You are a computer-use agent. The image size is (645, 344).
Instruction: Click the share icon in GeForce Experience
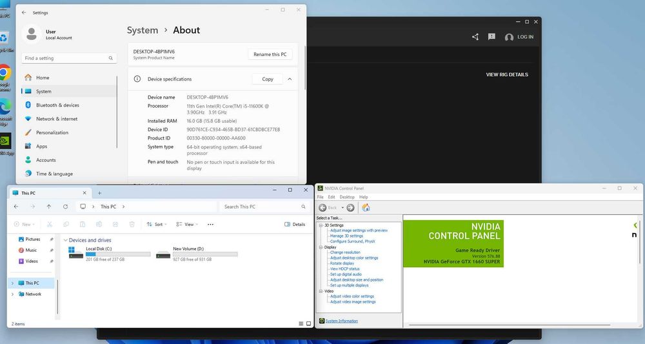coord(475,37)
